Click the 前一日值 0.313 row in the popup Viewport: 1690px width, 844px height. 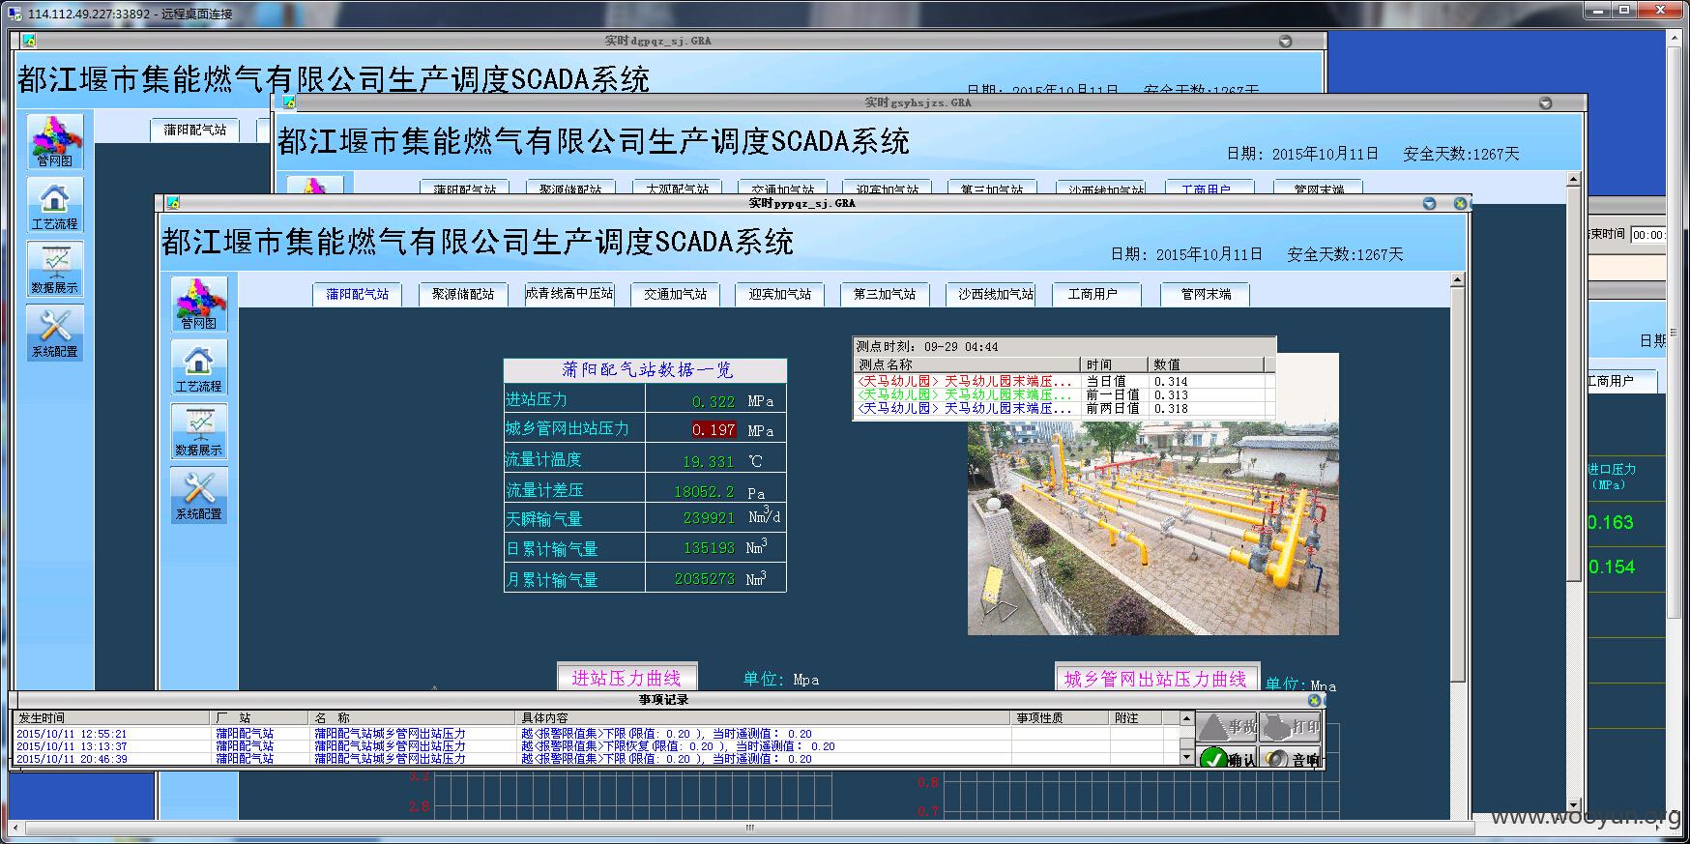coord(1064,394)
